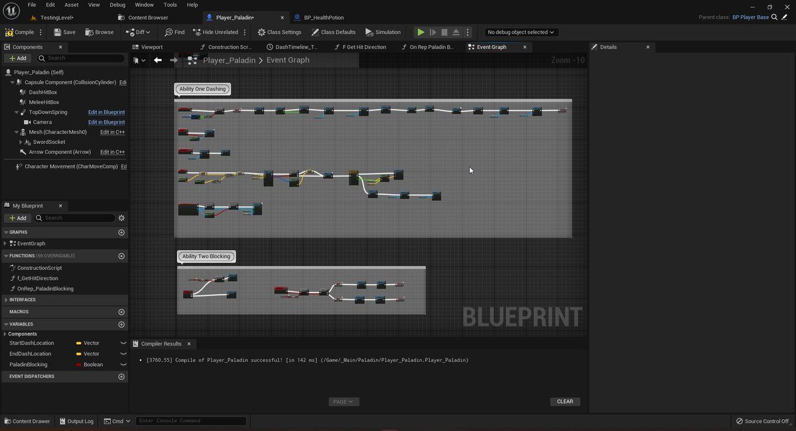This screenshot has height=431, width=796.
Task: Switch to the BP_HealthPotion tab
Action: [x=324, y=17]
